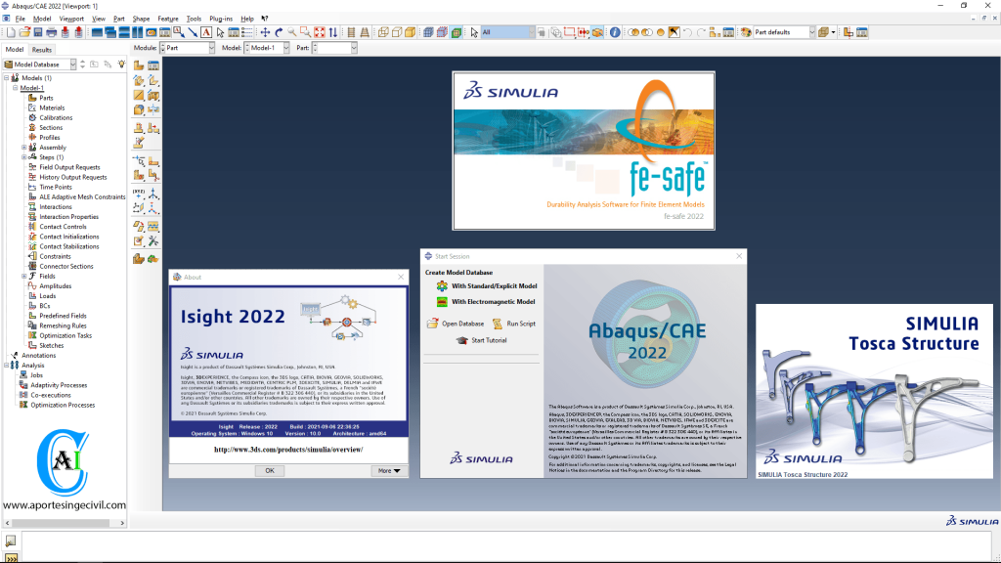The height and width of the screenshot is (563, 1001).
Task: Click the Save Model Database toolbar icon
Action: [37, 33]
